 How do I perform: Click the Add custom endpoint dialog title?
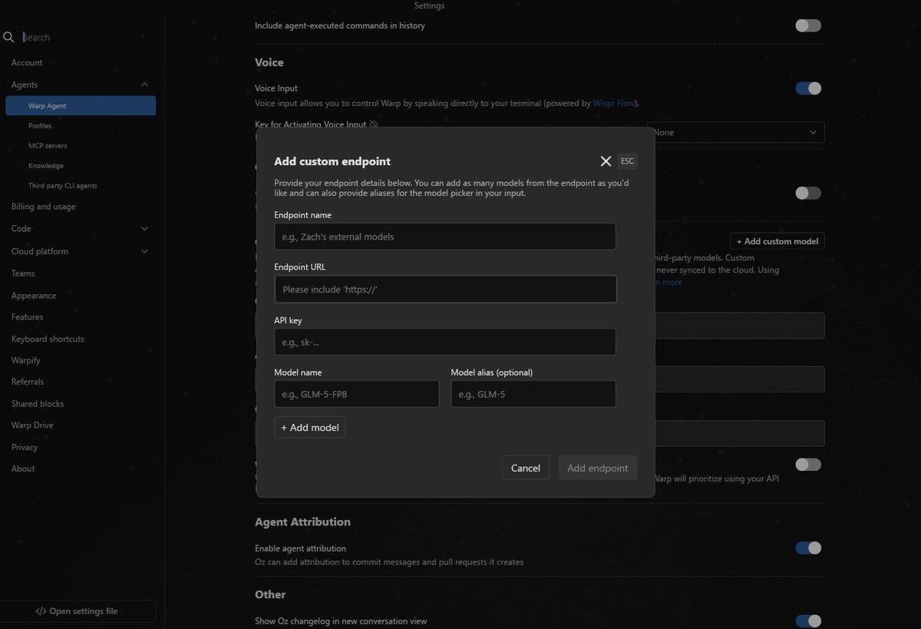pyautogui.click(x=332, y=161)
